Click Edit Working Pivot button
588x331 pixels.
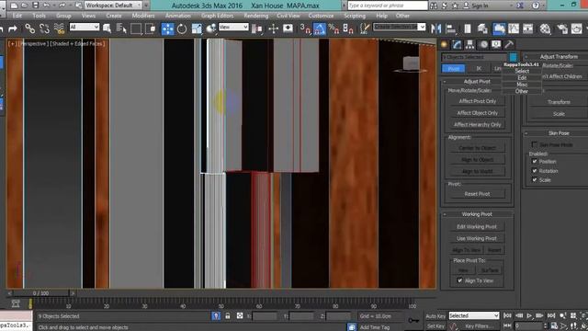click(477, 227)
